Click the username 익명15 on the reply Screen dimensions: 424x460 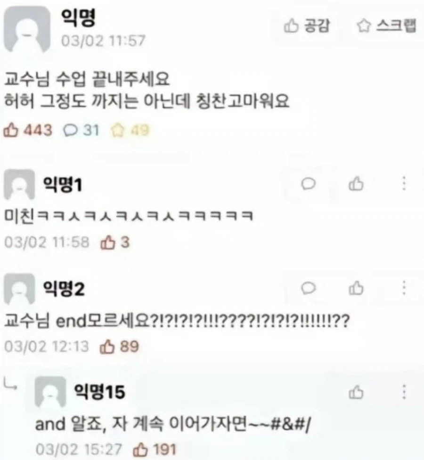[x=99, y=392]
